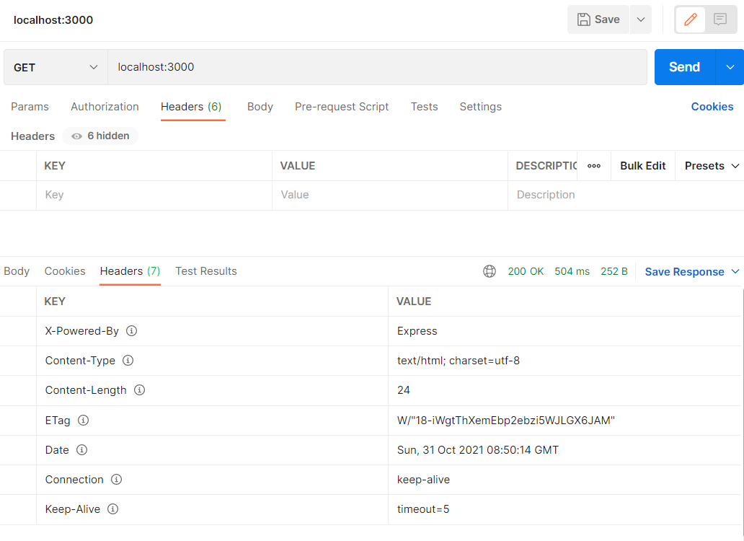The image size is (744, 541).
Task: Open the response Cookies tab
Action: (65, 271)
